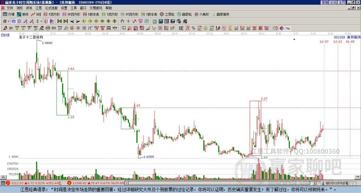Click the percent sign tool icon
361x193 pixels.
[194, 28]
